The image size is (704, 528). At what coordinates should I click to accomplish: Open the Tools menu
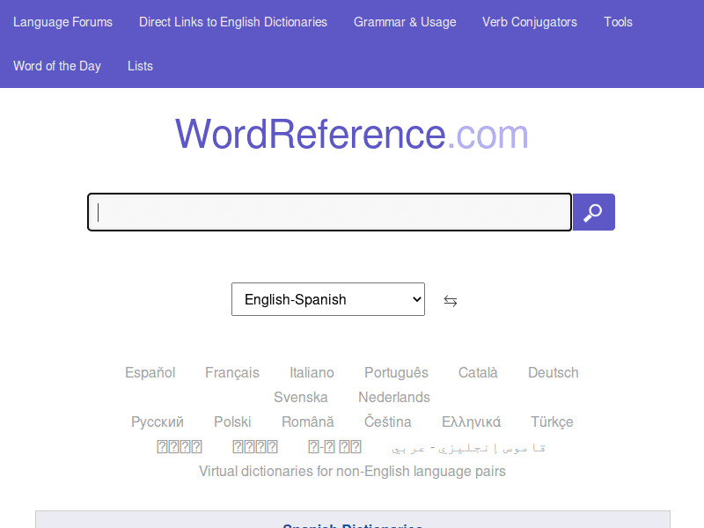[x=618, y=22]
